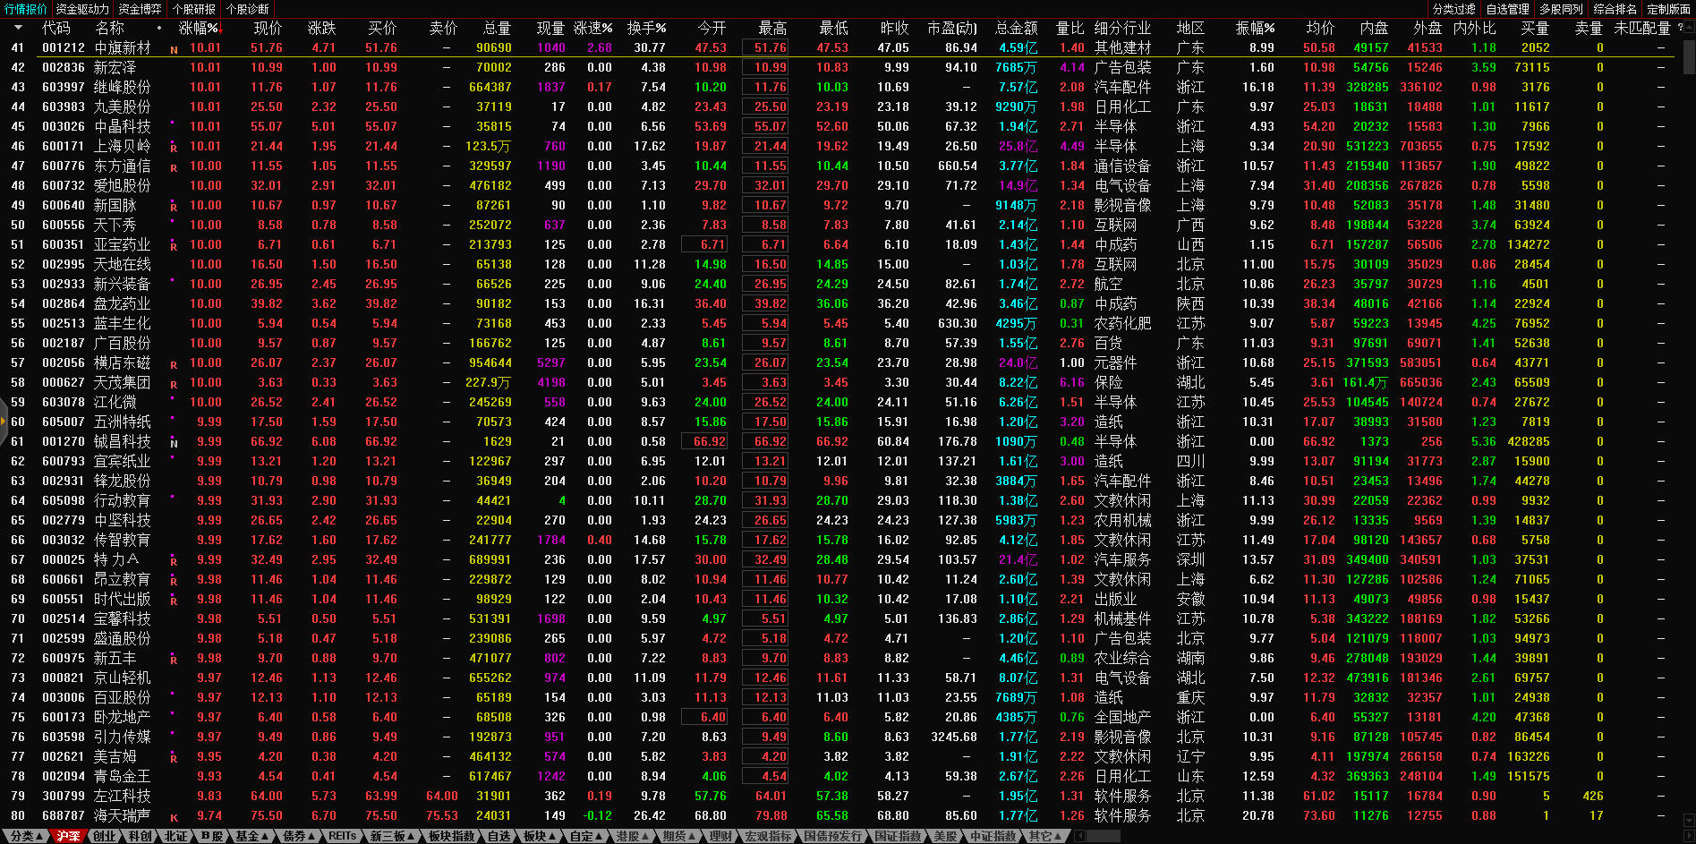
Task: Sort the list by 涨幅% column header
Action: (199, 28)
